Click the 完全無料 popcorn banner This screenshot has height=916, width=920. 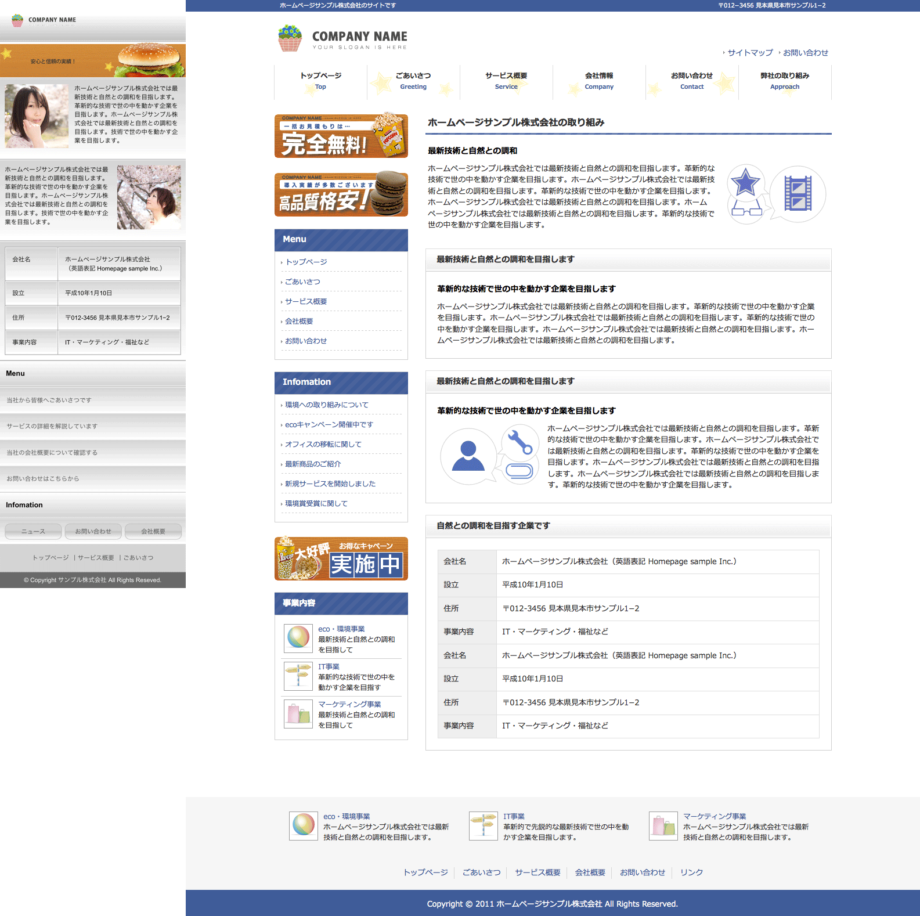pyautogui.click(x=341, y=136)
